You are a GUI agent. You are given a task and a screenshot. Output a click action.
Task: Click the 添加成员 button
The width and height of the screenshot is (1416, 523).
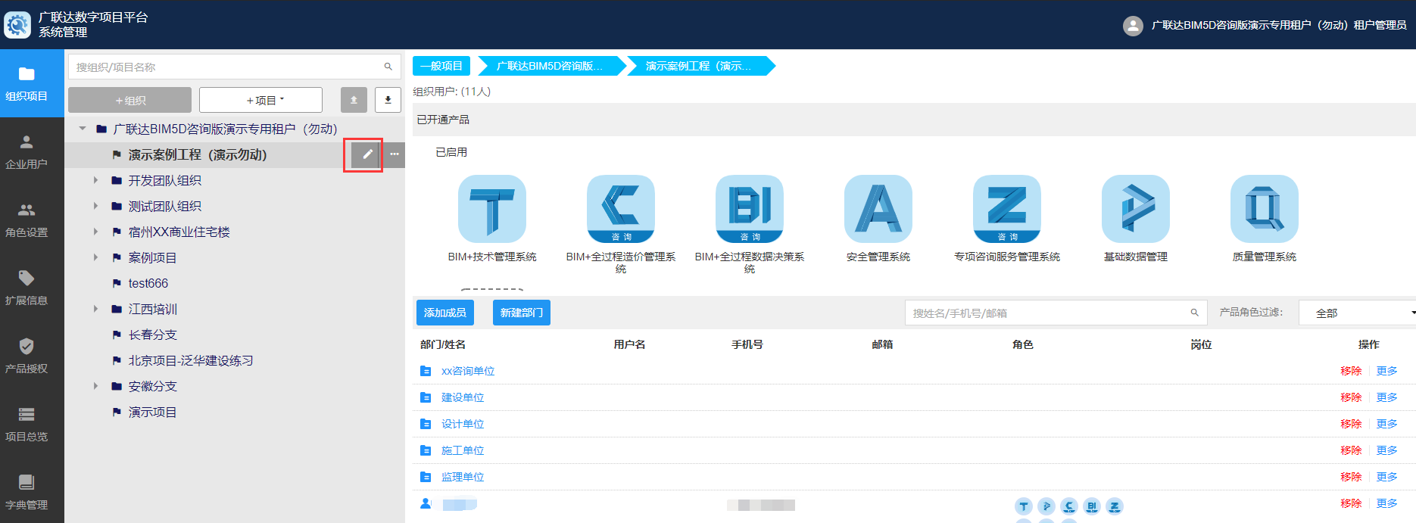click(x=445, y=313)
